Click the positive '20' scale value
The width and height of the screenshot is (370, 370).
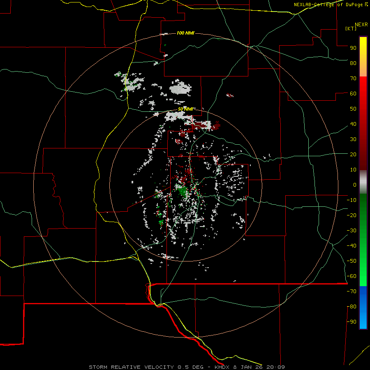[x=353, y=154]
